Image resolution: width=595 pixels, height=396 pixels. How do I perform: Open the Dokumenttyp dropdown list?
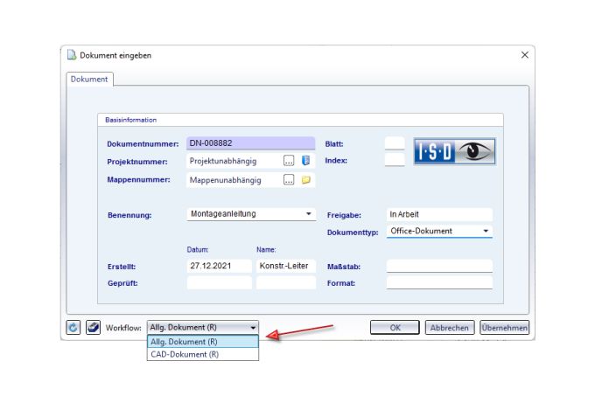click(486, 232)
